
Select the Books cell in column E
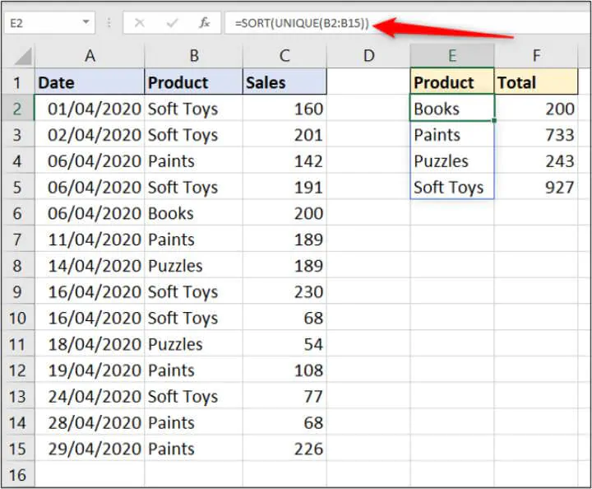452,108
